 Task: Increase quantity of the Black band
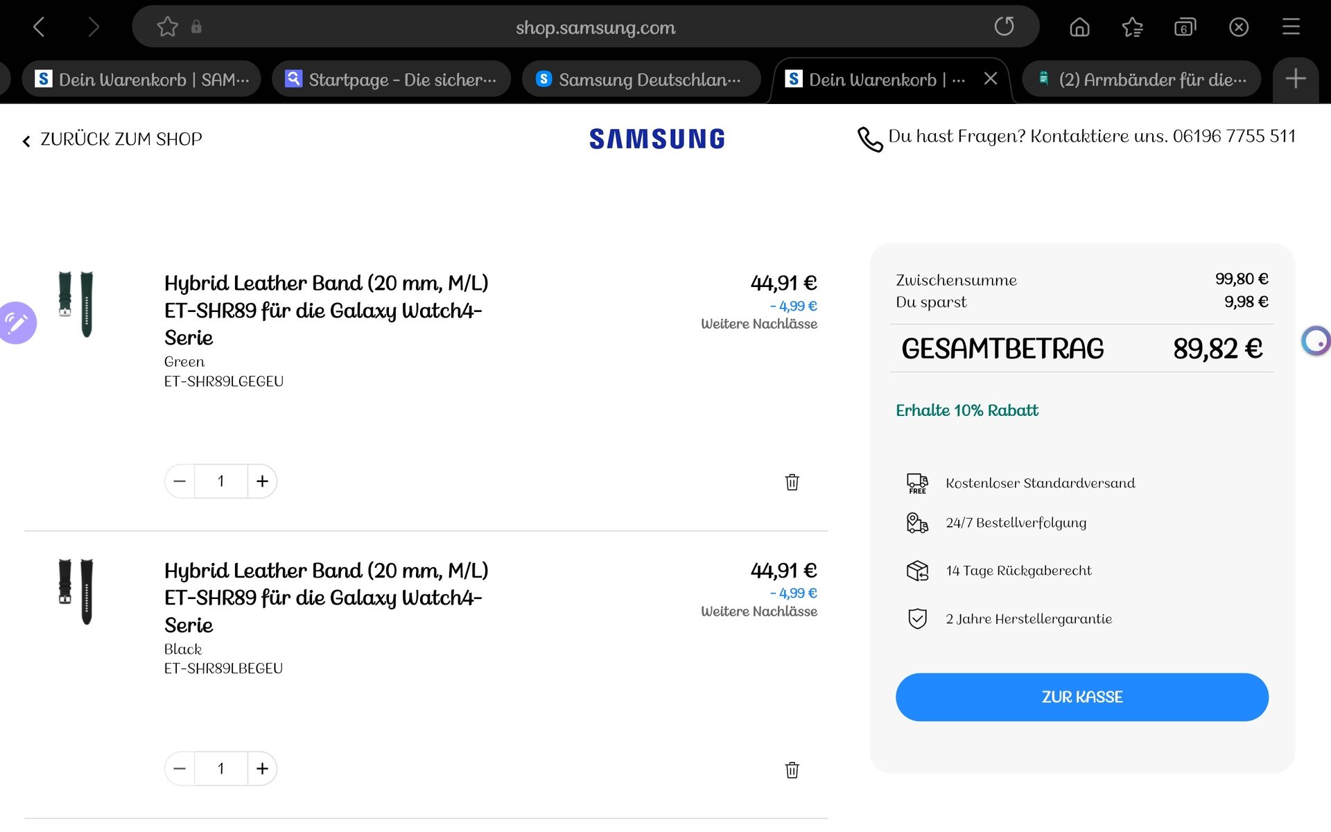(262, 768)
